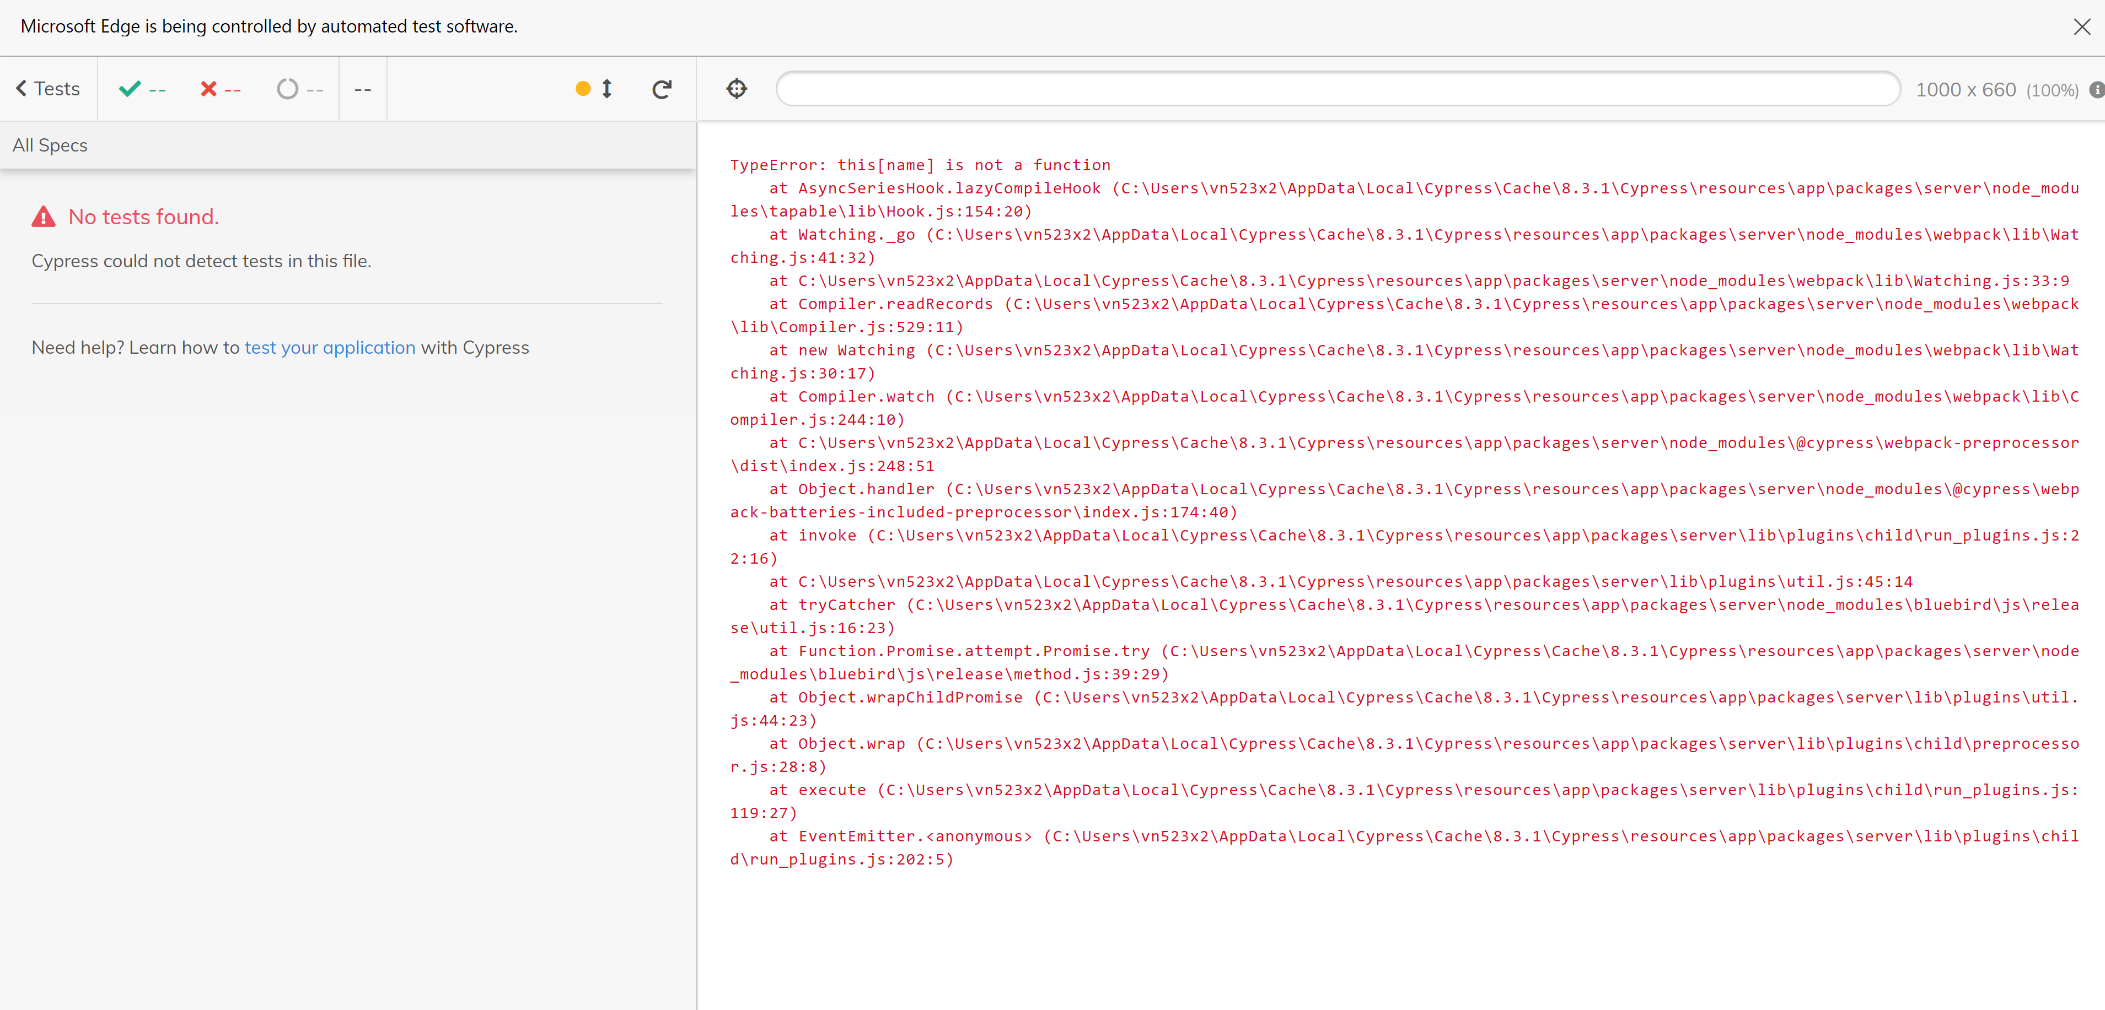Open the viewport size 1000 x 660 info

pyautogui.click(x=1996, y=90)
